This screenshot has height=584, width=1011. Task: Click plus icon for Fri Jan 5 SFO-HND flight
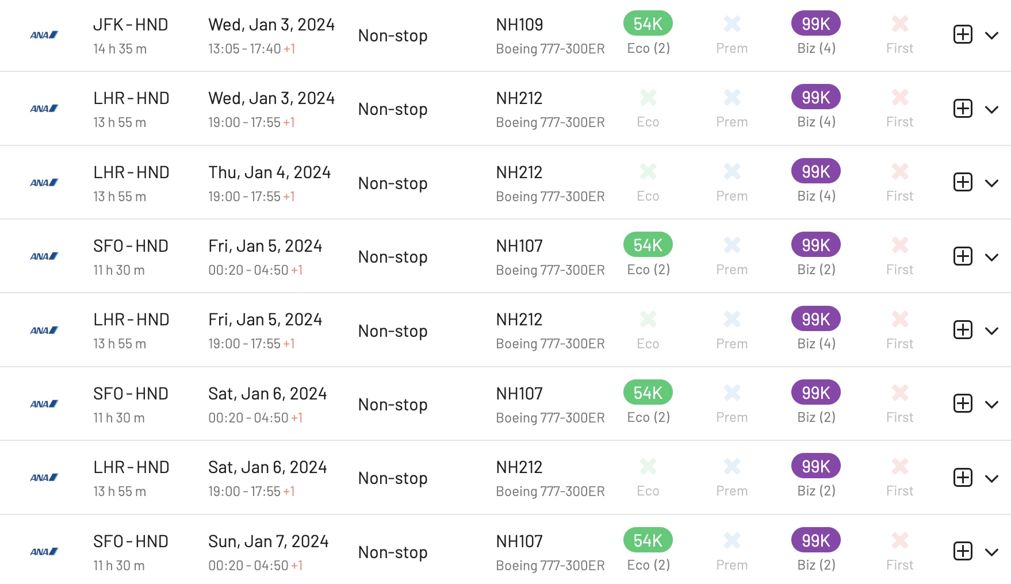pos(963,256)
